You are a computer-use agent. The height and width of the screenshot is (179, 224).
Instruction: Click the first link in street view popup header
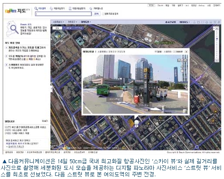tap(158, 52)
